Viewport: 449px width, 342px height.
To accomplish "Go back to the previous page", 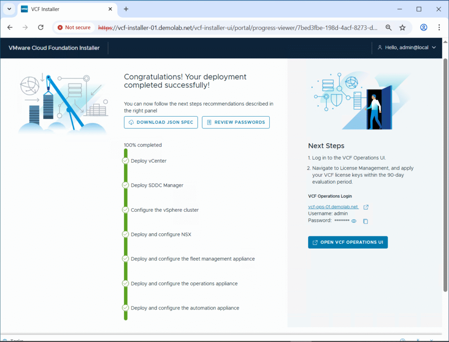I will coord(10,27).
